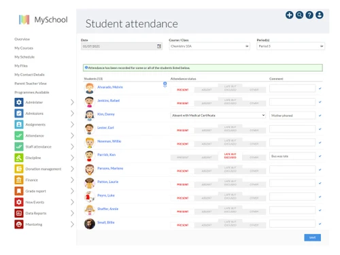Viewport: 340px width, 255px height.
Task: Open the help question mark icon
Action: tap(309, 15)
